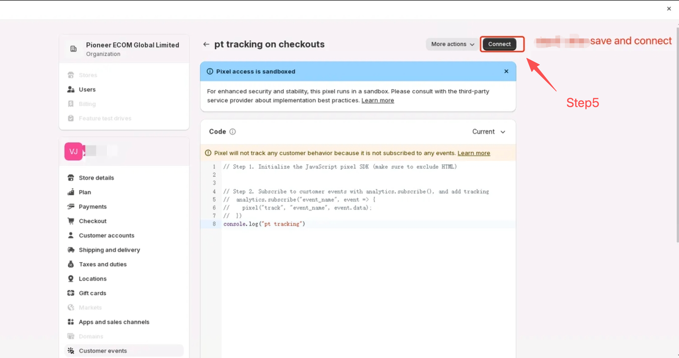The image size is (679, 358).
Task: Click the Locations pin icon
Action: pyautogui.click(x=71, y=279)
